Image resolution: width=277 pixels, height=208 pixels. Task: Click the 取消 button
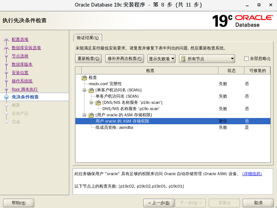[258, 203]
